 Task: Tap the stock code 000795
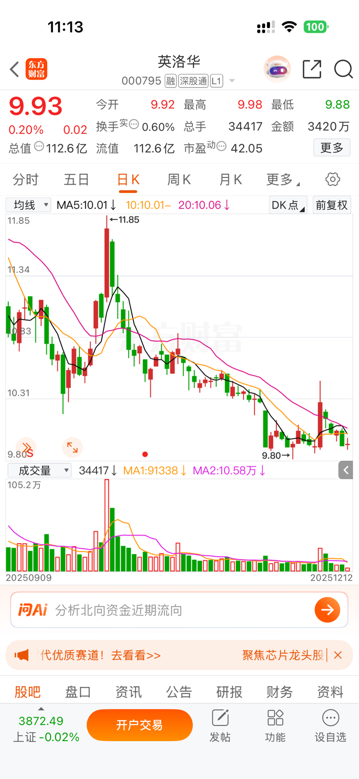click(141, 81)
